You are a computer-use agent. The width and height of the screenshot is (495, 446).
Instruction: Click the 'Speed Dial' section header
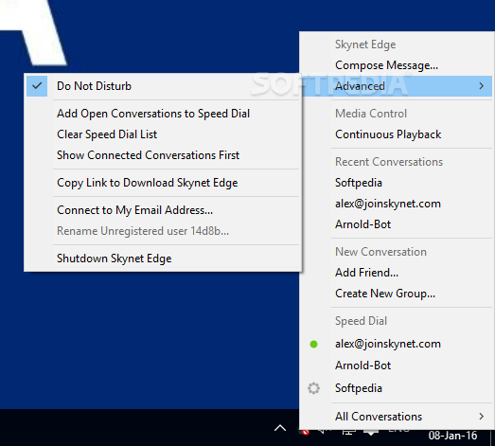tap(361, 321)
